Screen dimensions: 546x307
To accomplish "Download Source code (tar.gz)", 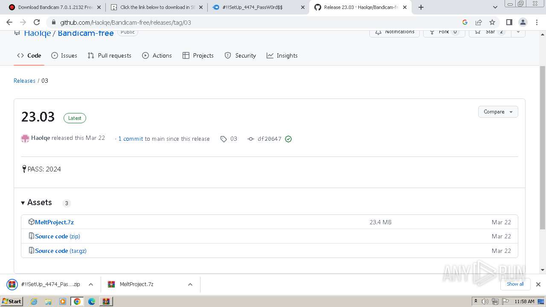I will pos(61,251).
